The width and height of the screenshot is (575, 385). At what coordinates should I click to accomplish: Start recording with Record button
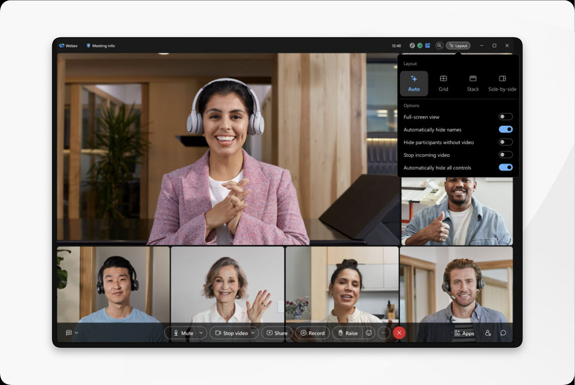pyautogui.click(x=313, y=333)
